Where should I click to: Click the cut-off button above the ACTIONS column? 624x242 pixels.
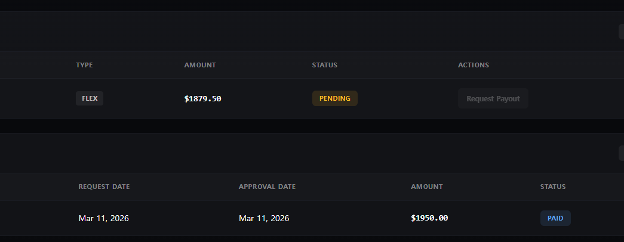pos(621,31)
